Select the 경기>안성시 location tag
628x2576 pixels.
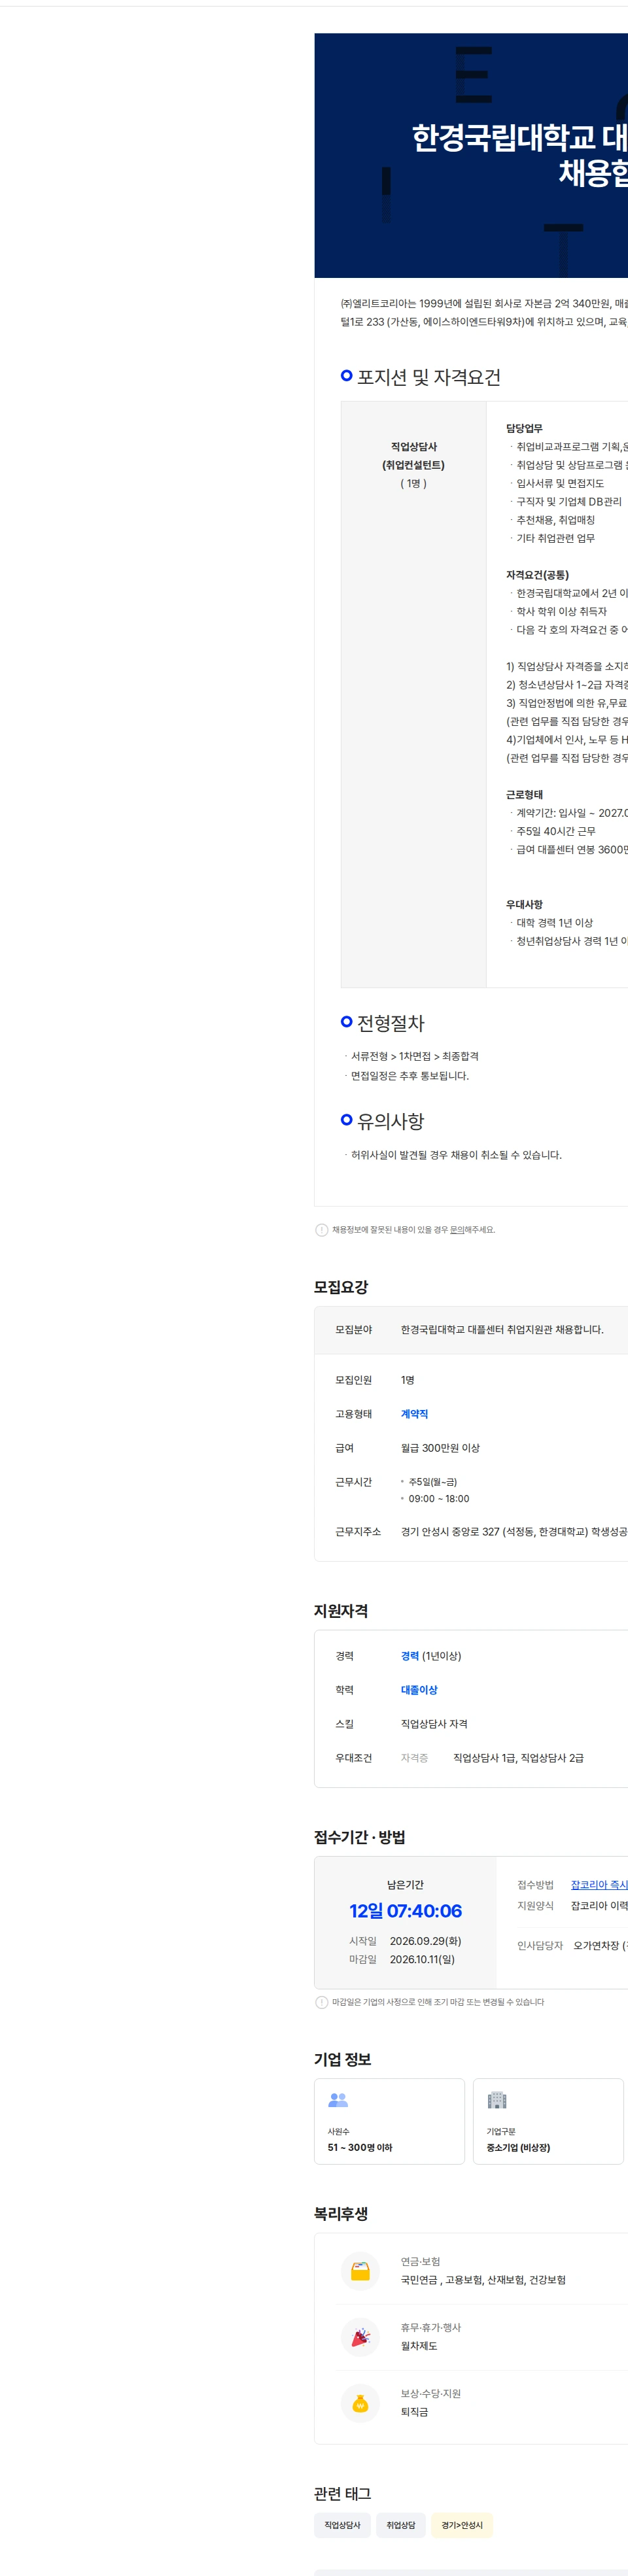(462, 2525)
